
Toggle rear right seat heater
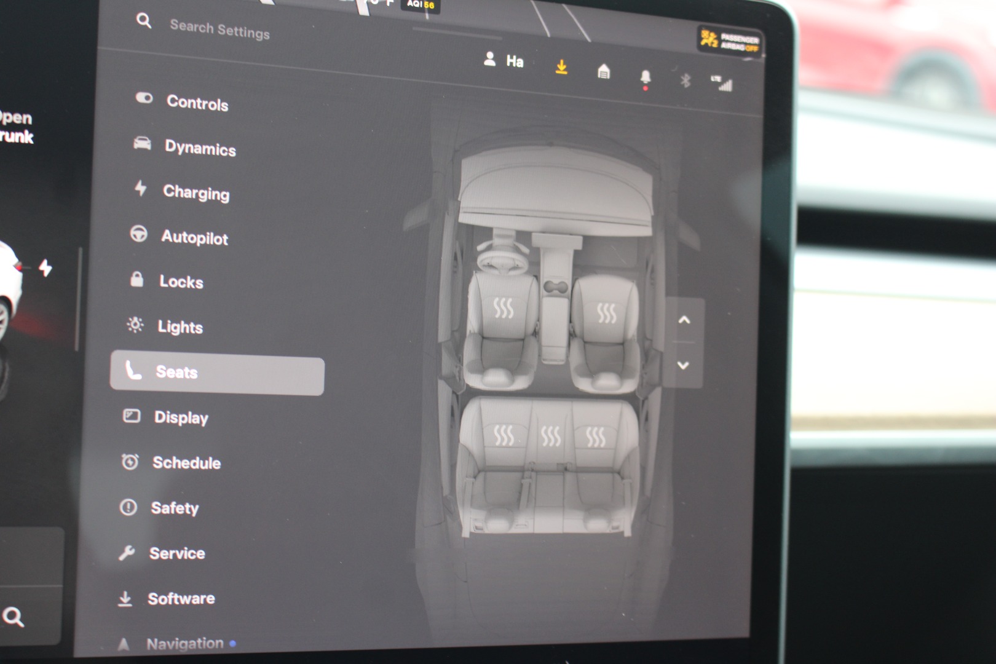(595, 437)
